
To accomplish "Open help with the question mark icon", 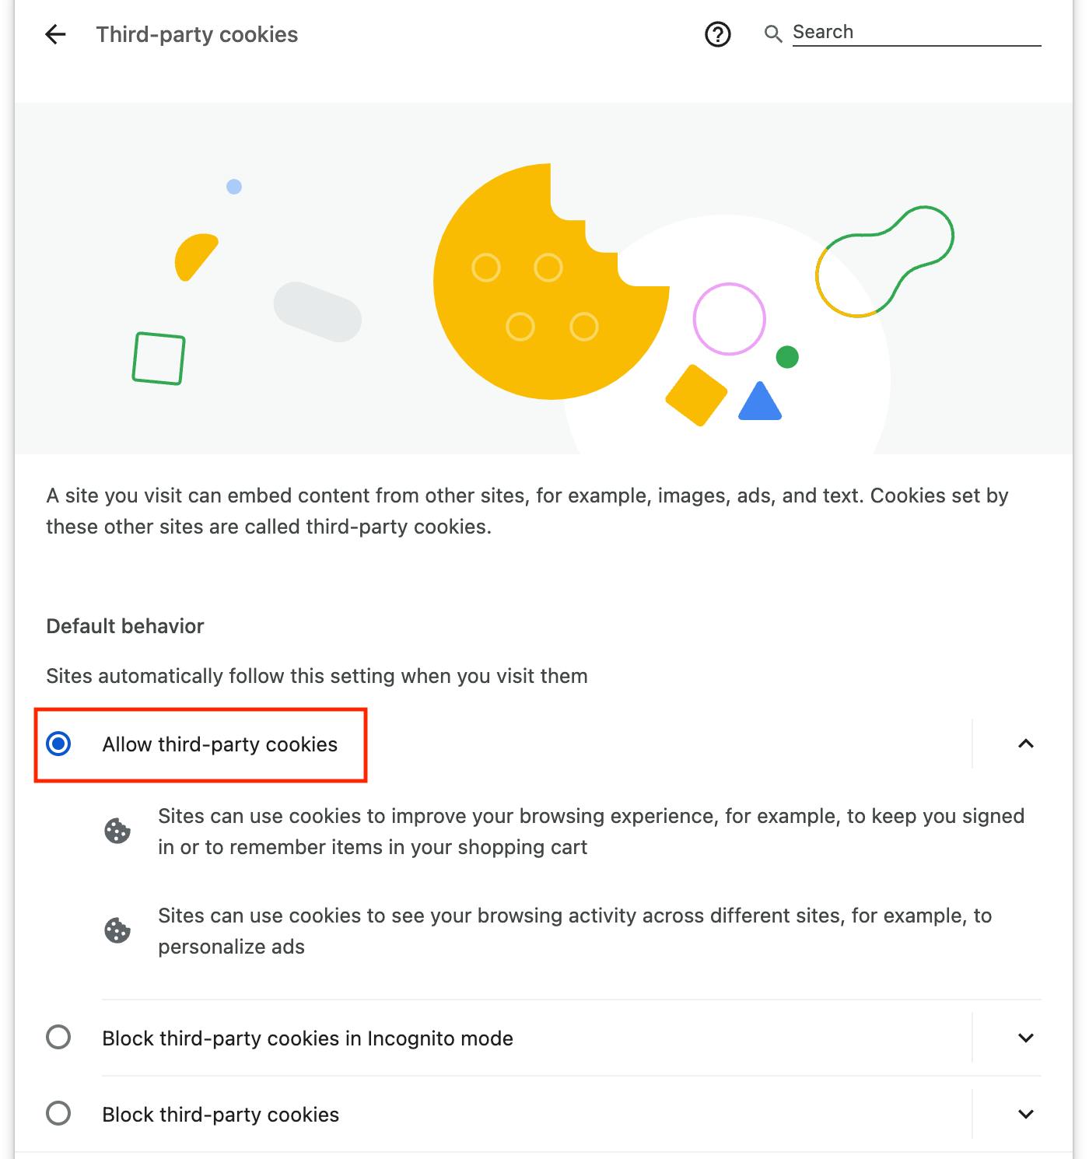I will [717, 34].
